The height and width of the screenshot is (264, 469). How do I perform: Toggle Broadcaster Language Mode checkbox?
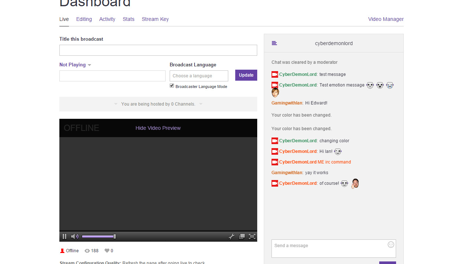click(172, 86)
